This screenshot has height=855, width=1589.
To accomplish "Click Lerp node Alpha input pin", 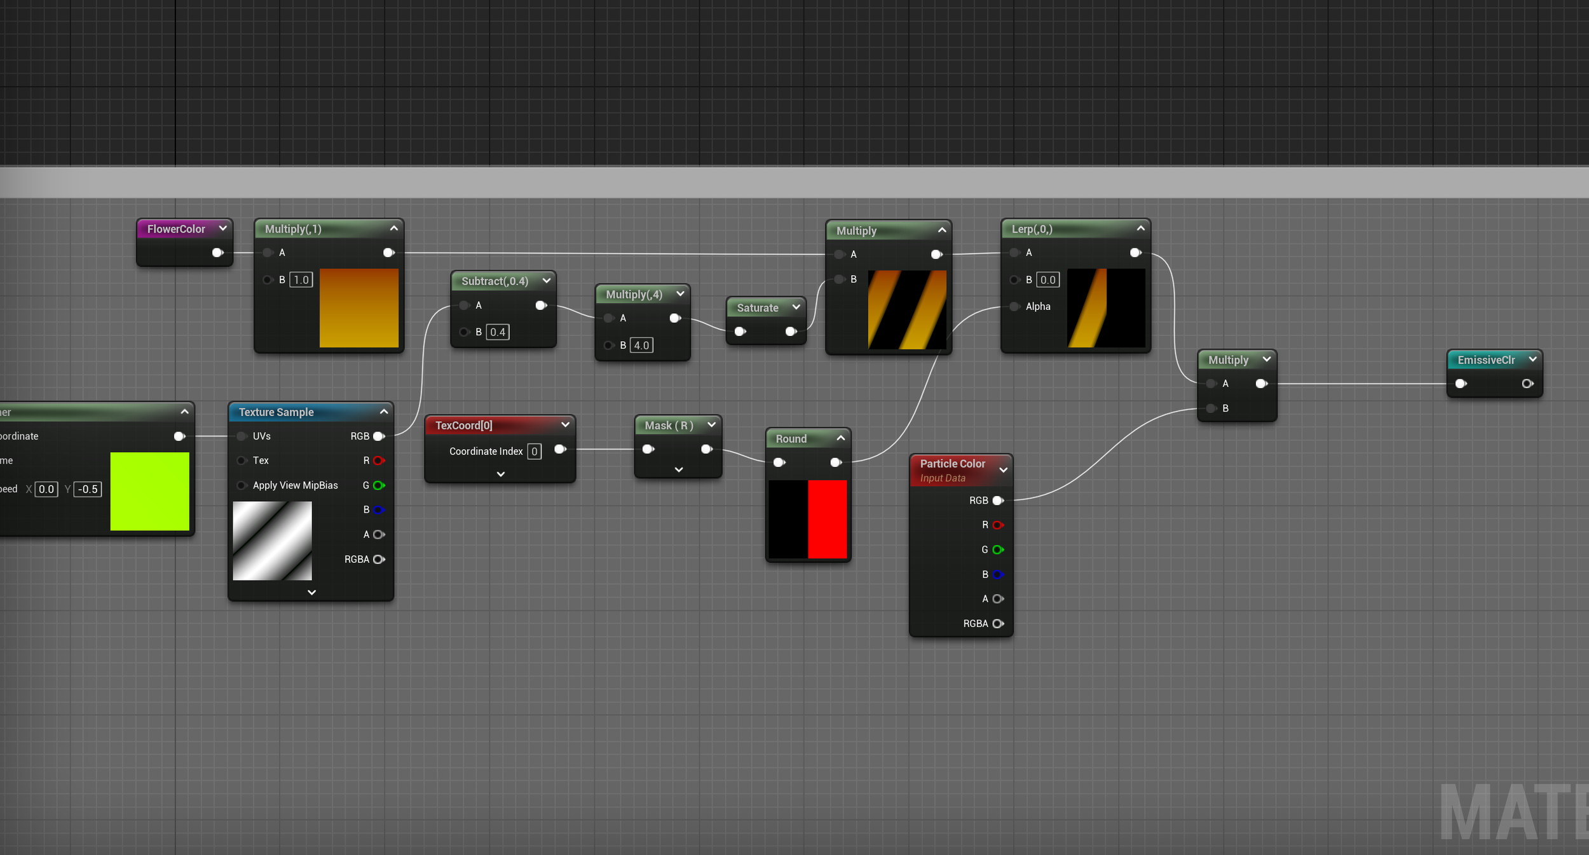I will tap(1014, 307).
